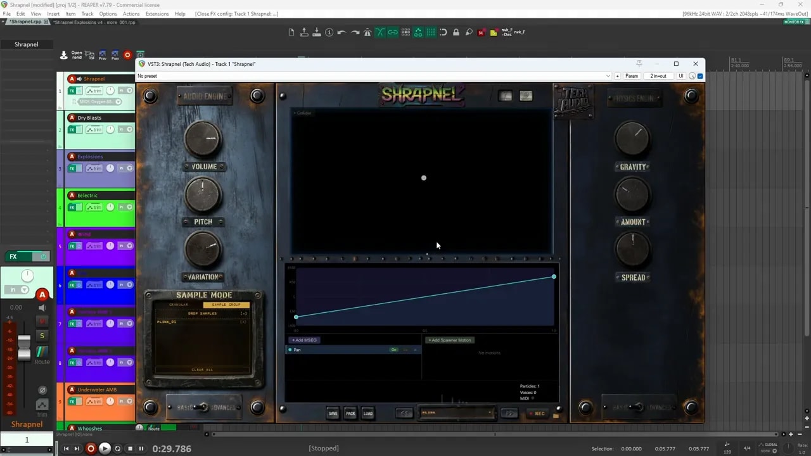This screenshot has height=456, width=811.
Task: Toggle item grouping link icon
Action: coord(393,32)
